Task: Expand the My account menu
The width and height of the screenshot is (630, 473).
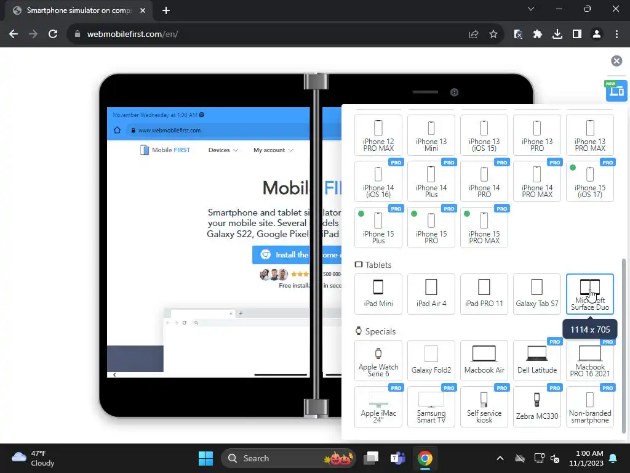Action: click(273, 150)
